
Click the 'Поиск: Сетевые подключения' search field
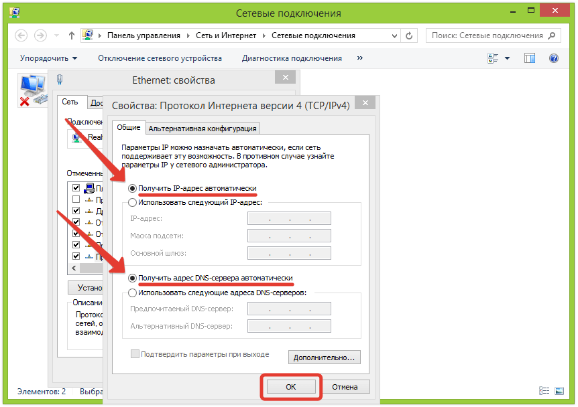(x=487, y=35)
